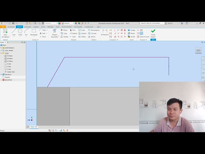The height and width of the screenshot is (154, 205).
Task: Select the Circle tool
Action: click(20, 32)
